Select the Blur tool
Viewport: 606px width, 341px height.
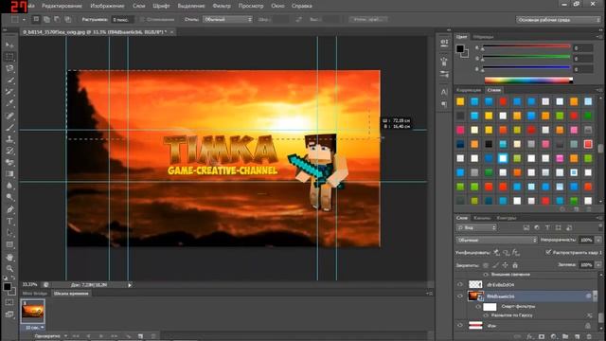9,186
